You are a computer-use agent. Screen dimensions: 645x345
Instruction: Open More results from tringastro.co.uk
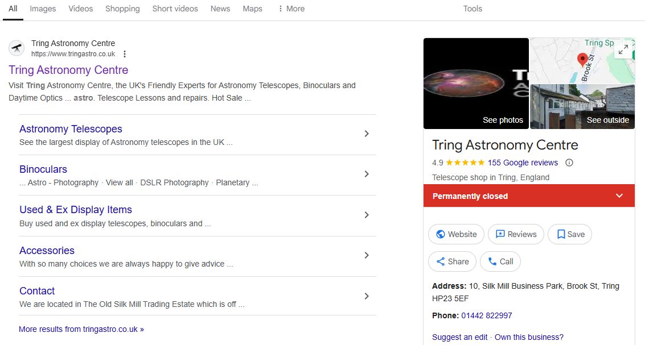tap(81, 329)
